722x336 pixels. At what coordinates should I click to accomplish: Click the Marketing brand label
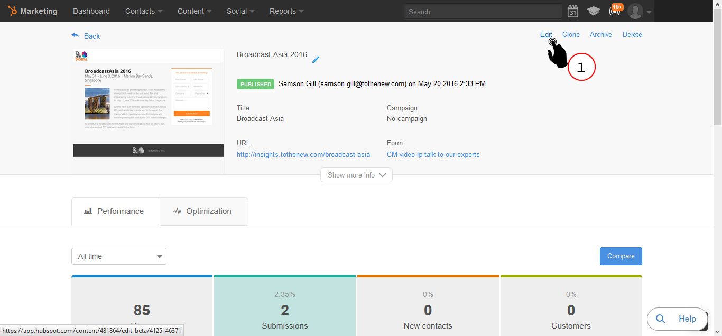coord(39,11)
